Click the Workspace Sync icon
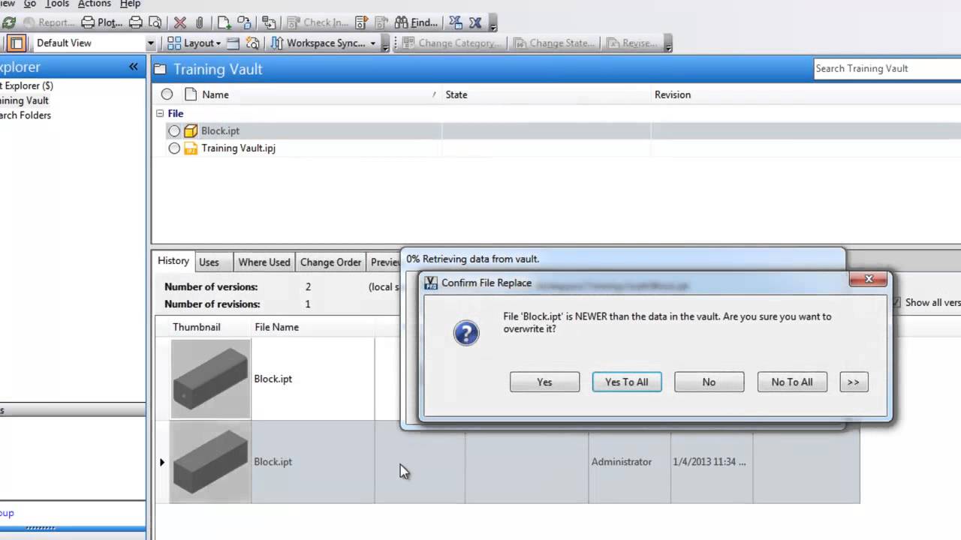 (277, 43)
